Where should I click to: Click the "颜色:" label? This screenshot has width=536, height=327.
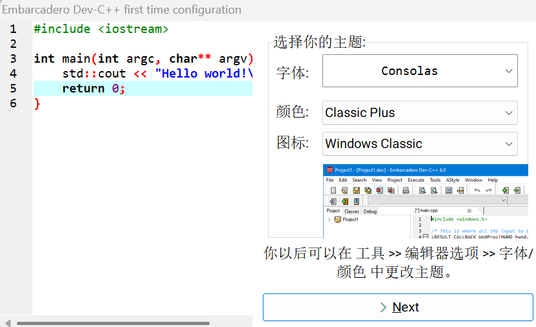coord(293,111)
